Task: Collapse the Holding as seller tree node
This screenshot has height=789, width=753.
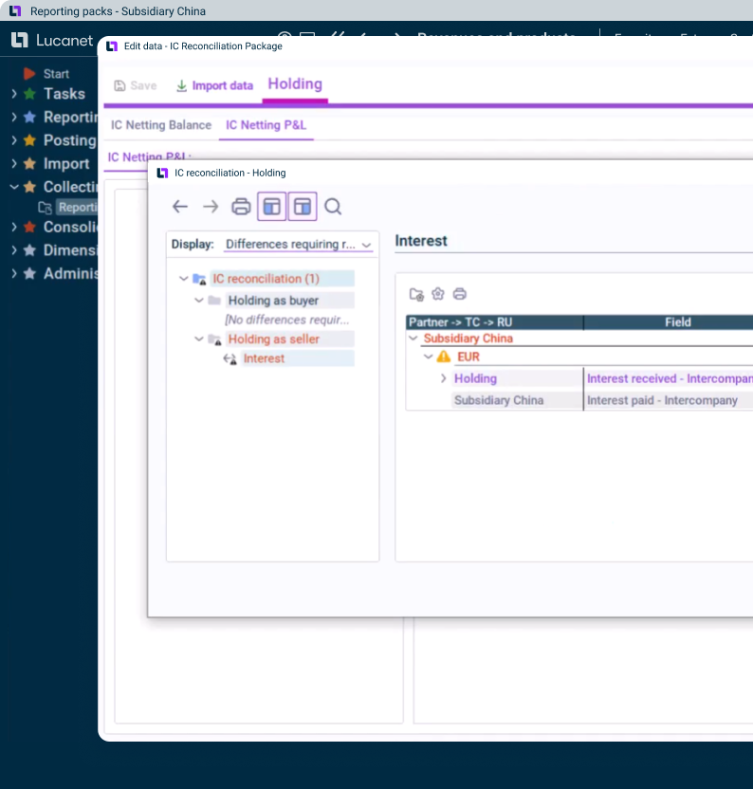Action: (198, 339)
